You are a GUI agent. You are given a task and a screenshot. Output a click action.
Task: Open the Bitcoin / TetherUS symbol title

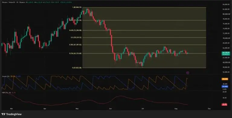click(14, 2)
